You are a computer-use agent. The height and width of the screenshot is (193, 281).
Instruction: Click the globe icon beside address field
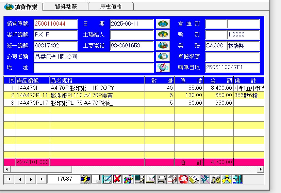point(163,68)
